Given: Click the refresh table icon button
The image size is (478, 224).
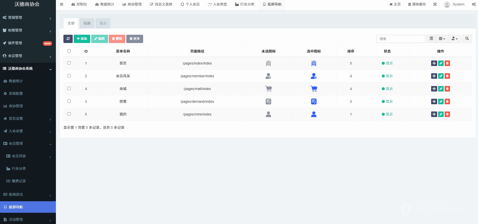Looking at the screenshot, I should [x=68, y=39].
